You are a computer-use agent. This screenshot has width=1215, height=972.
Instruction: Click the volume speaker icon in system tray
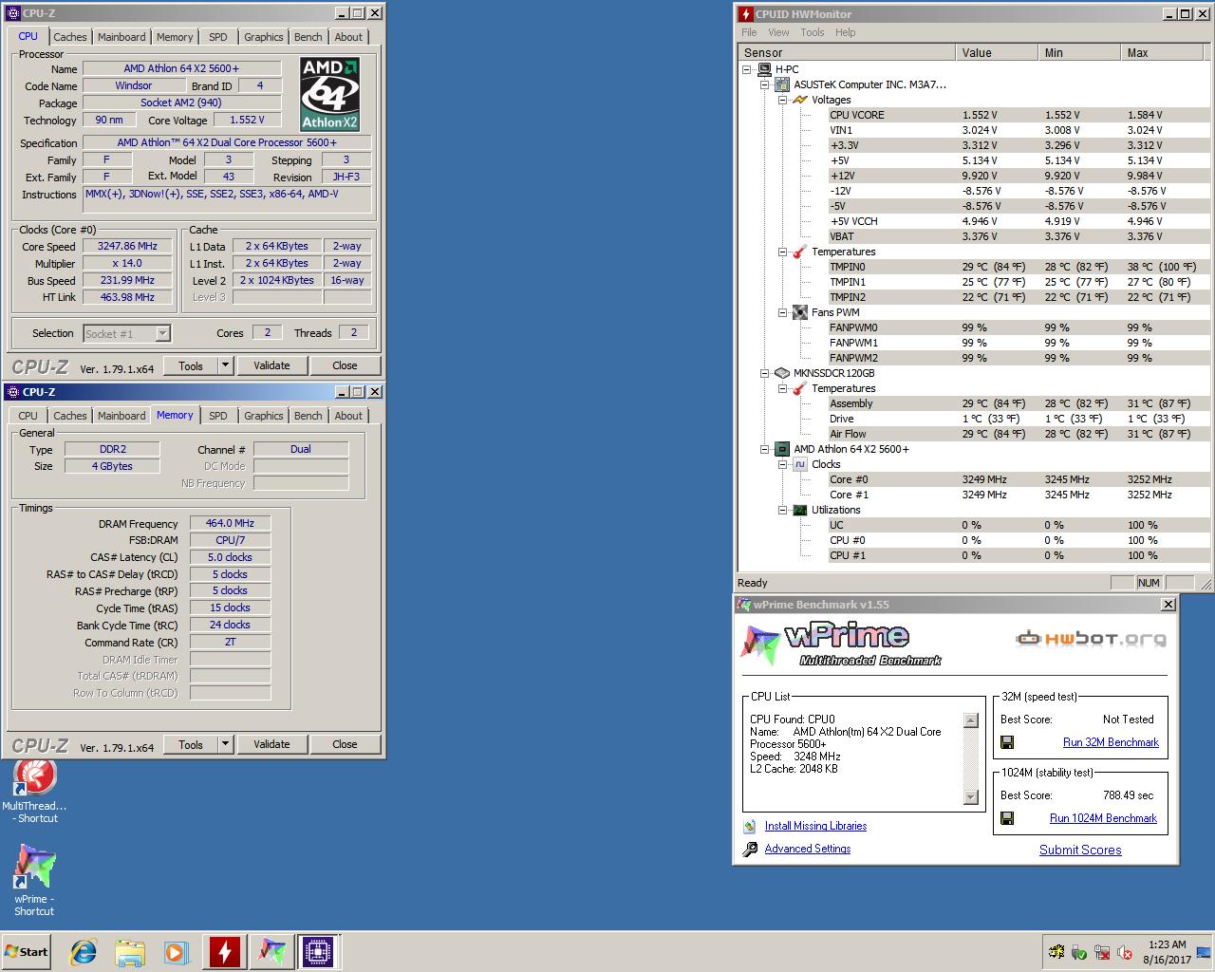click(x=1126, y=952)
